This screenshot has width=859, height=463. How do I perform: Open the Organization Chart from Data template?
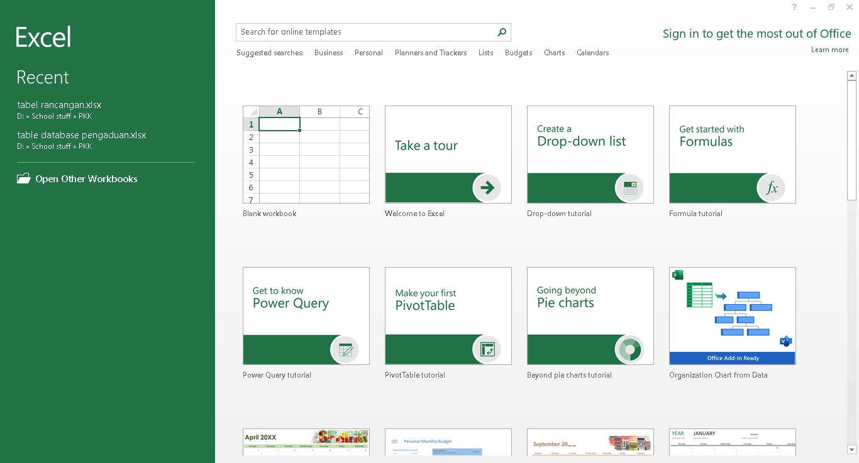click(x=733, y=316)
